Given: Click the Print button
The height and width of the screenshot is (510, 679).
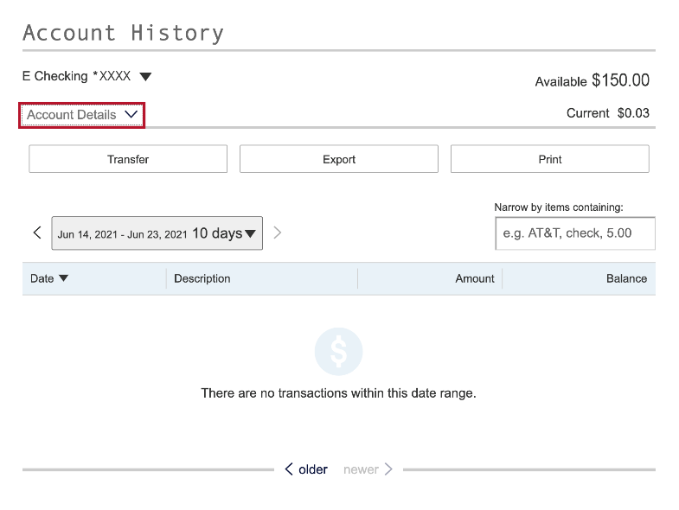Looking at the screenshot, I should [550, 159].
